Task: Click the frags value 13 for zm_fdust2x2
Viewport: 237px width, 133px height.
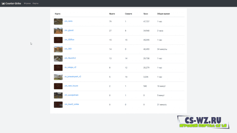Action: [110, 58]
